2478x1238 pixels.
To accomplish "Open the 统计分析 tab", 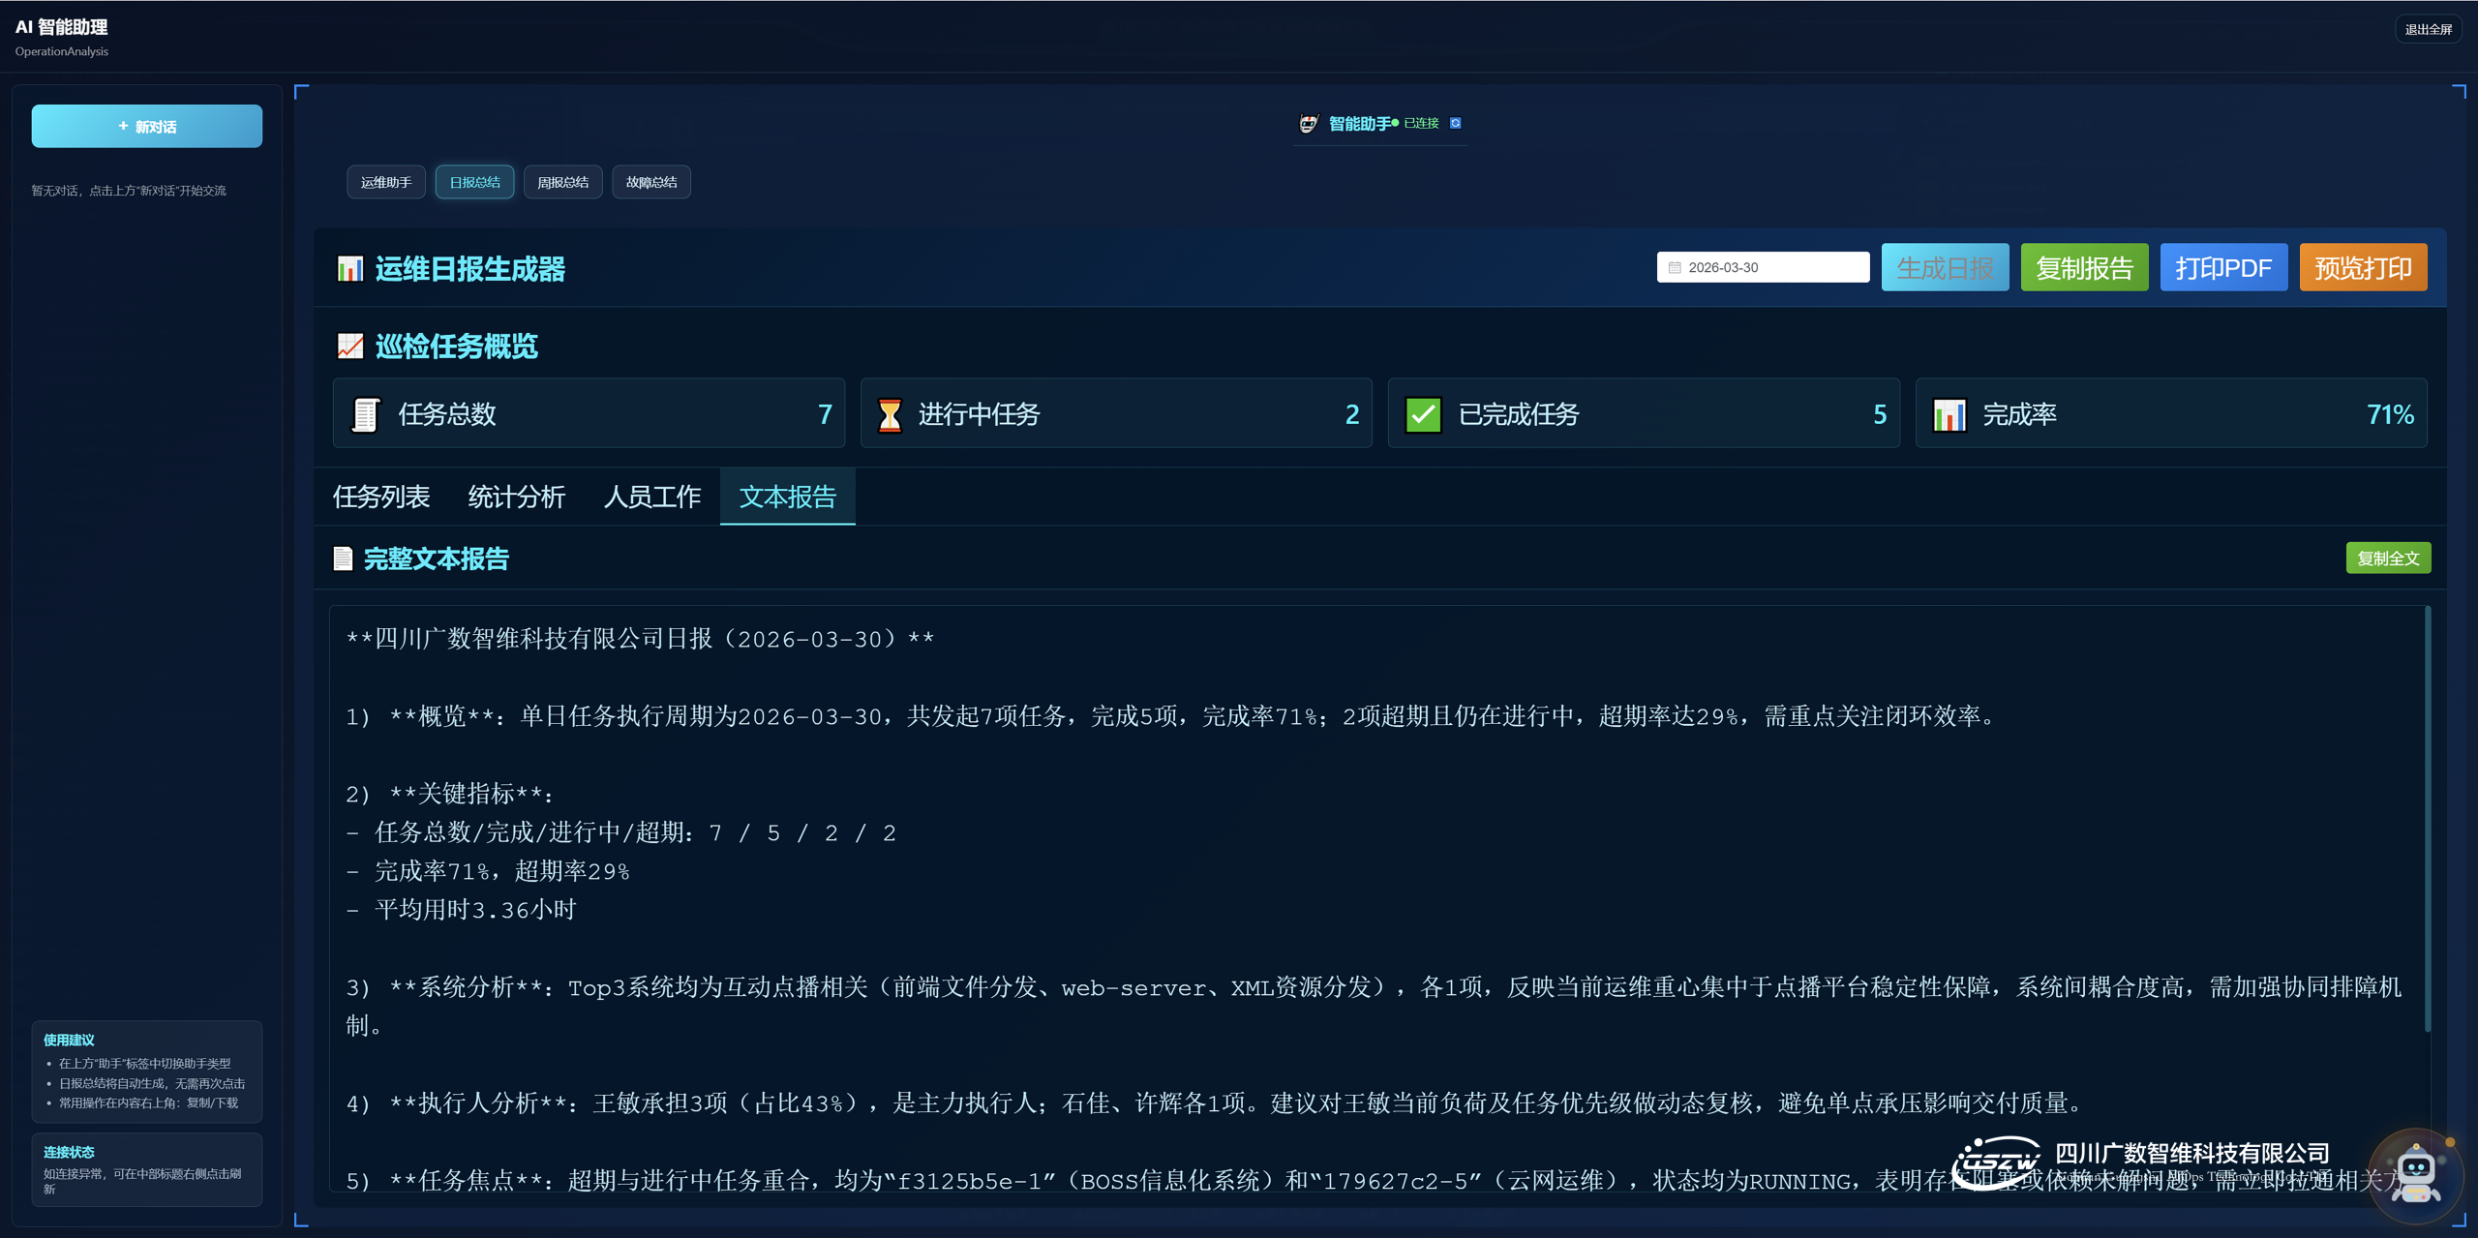I will tap(516, 497).
